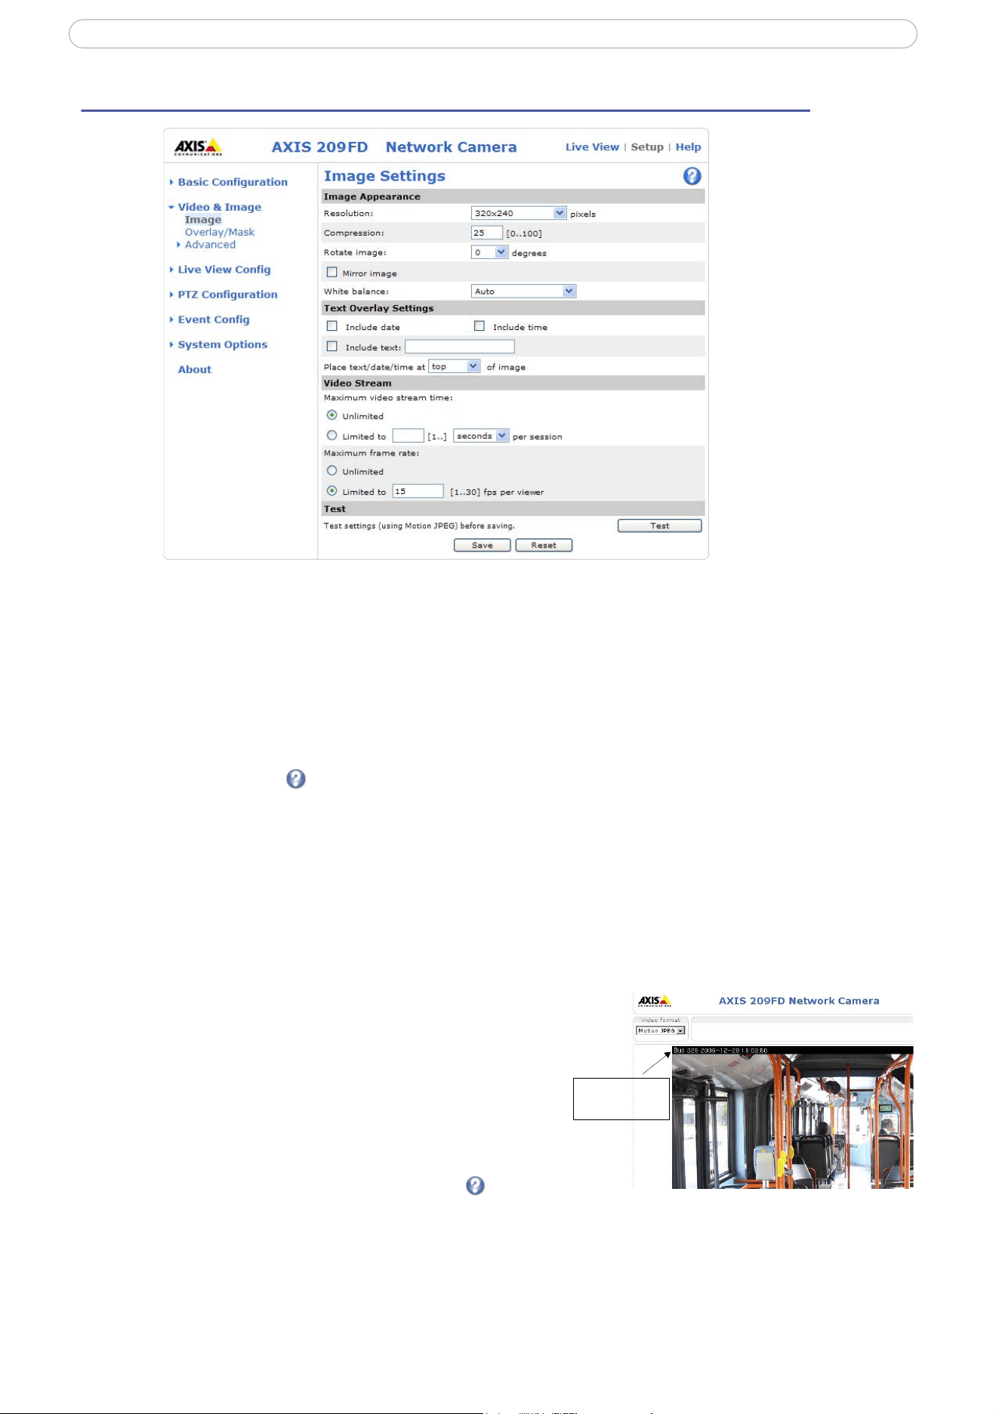Screen dimensions: 999x1414
Task: Open the Rotate image degrees dropdown
Action: tap(489, 252)
